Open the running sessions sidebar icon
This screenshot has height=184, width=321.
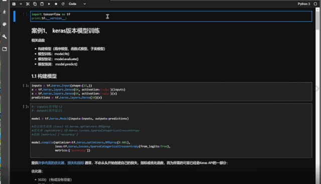point(5,12)
